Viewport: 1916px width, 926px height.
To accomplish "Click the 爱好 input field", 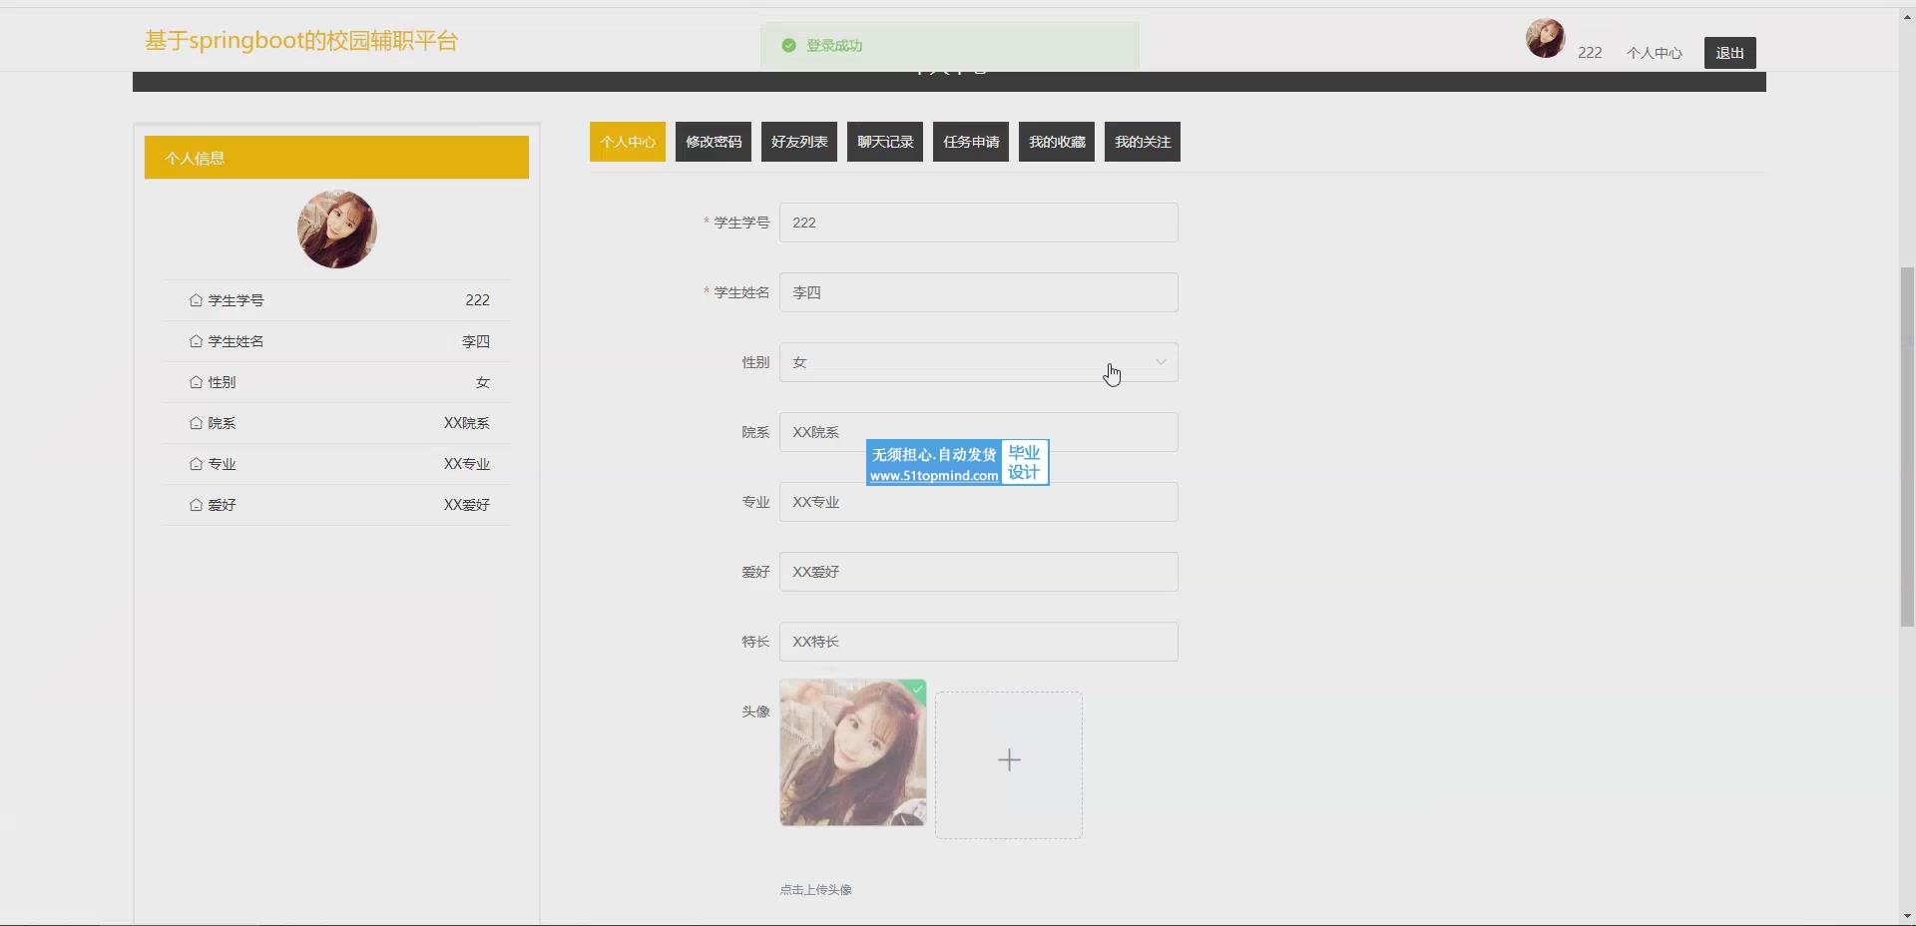I will coord(979,572).
